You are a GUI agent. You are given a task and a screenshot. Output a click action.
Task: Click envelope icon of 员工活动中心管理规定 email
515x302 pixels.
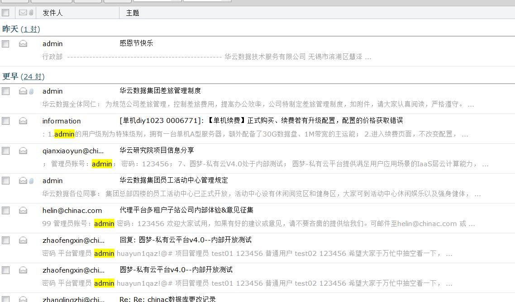(x=23, y=180)
